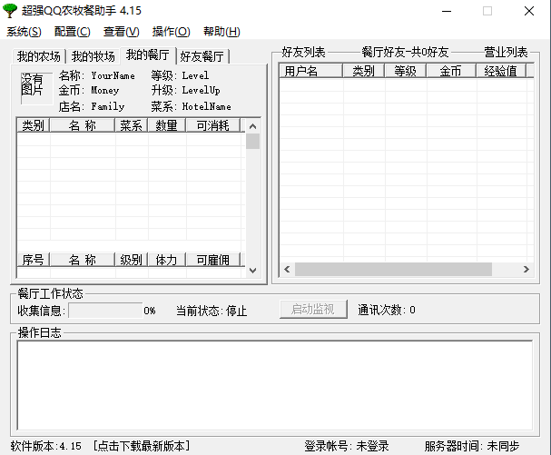
Task: Open the 配置(C) menu
Action: (73, 32)
